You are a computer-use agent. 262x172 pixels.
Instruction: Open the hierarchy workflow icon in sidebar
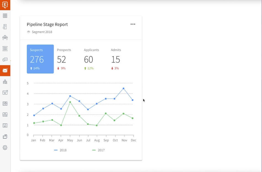[x=5, y=82]
